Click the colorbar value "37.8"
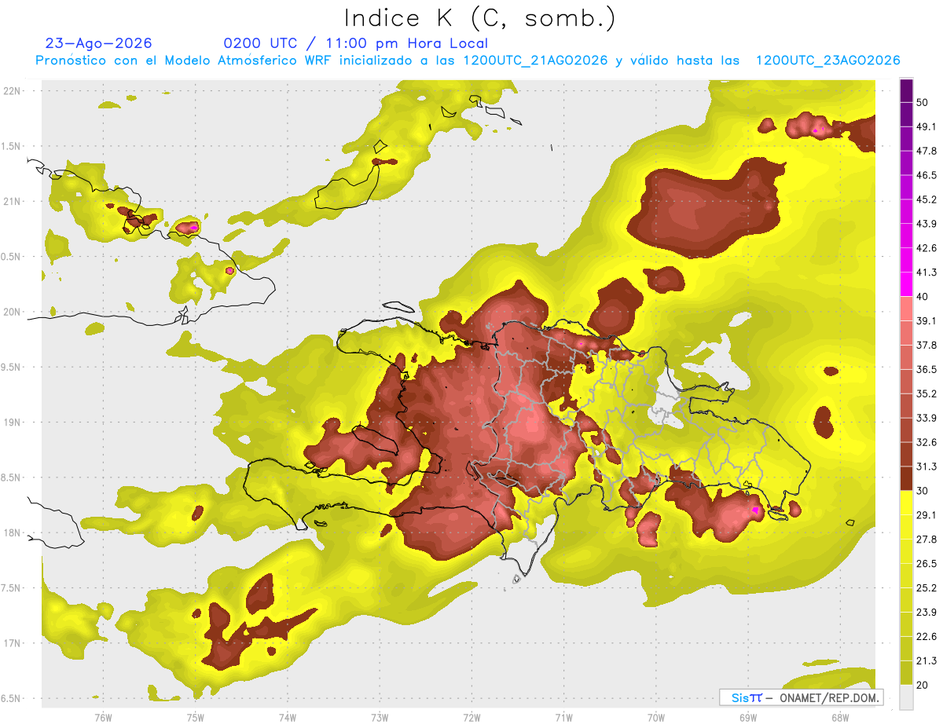Image resolution: width=943 pixels, height=728 pixels. pos(927,346)
